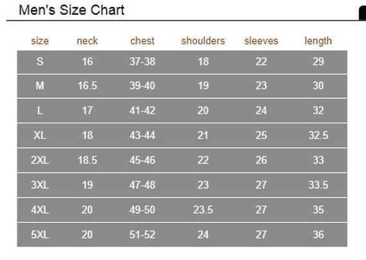Image resolution: width=366 pixels, height=260 pixels.
Task: Click the 'length' column header
Action: tap(318, 41)
